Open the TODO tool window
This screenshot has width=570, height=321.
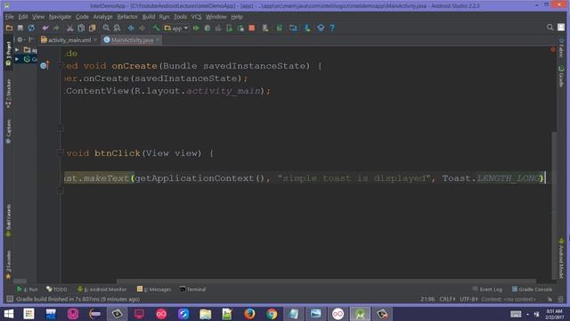pyautogui.click(x=57, y=289)
